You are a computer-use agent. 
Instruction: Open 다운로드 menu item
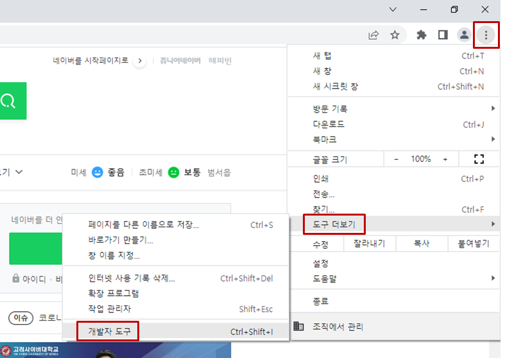click(394, 124)
